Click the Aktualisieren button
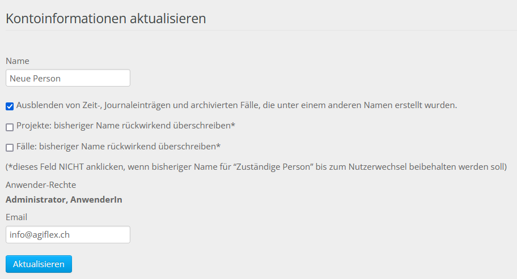The width and height of the screenshot is (517, 279). coord(39,264)
